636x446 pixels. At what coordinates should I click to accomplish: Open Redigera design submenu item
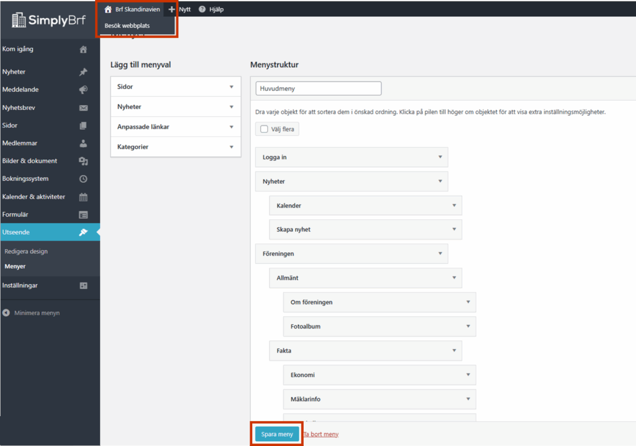pyautogui.click(x=26, y=252)
